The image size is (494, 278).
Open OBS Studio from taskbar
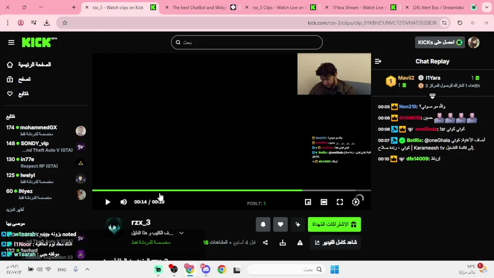(x=174, y=270)
